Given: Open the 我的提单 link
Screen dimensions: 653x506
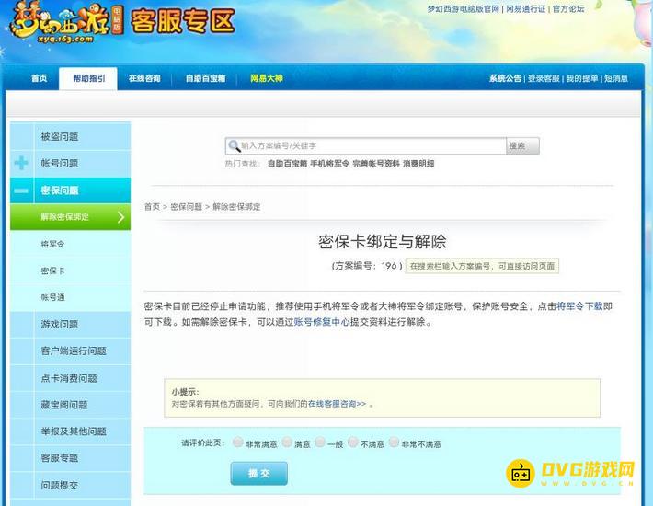Looking at the screenshot, I should point(582,78).
